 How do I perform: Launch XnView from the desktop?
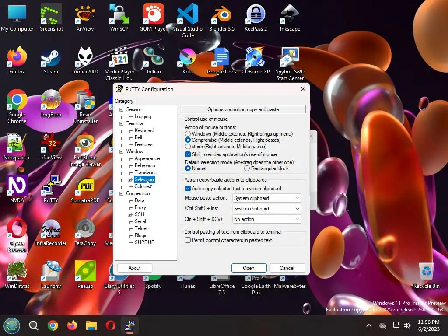click(85, 17)
